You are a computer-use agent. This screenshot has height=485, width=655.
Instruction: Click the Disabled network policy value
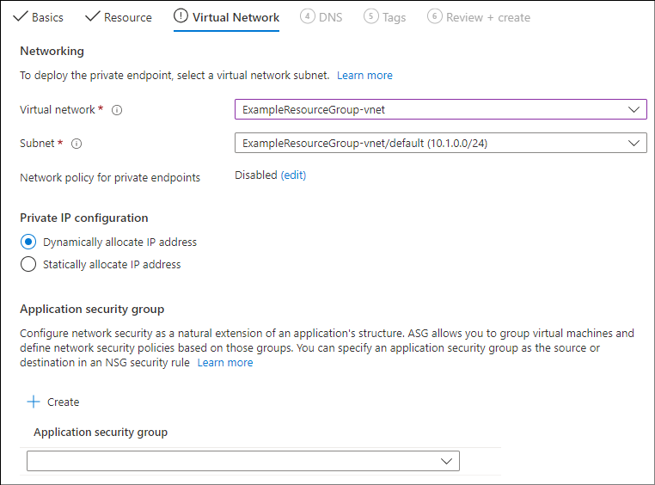pyautogui.click(x=255, y=175)
